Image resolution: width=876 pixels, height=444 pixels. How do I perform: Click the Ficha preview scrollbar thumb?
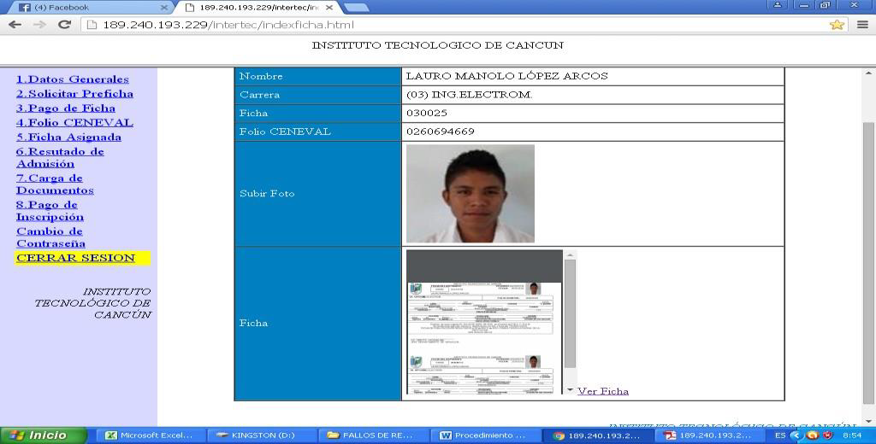point(570,313)
